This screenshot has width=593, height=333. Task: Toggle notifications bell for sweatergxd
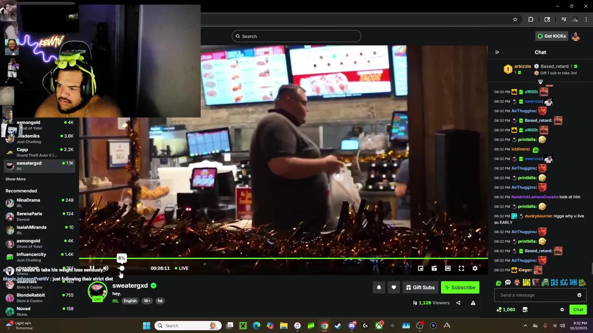tap(379, 287)
